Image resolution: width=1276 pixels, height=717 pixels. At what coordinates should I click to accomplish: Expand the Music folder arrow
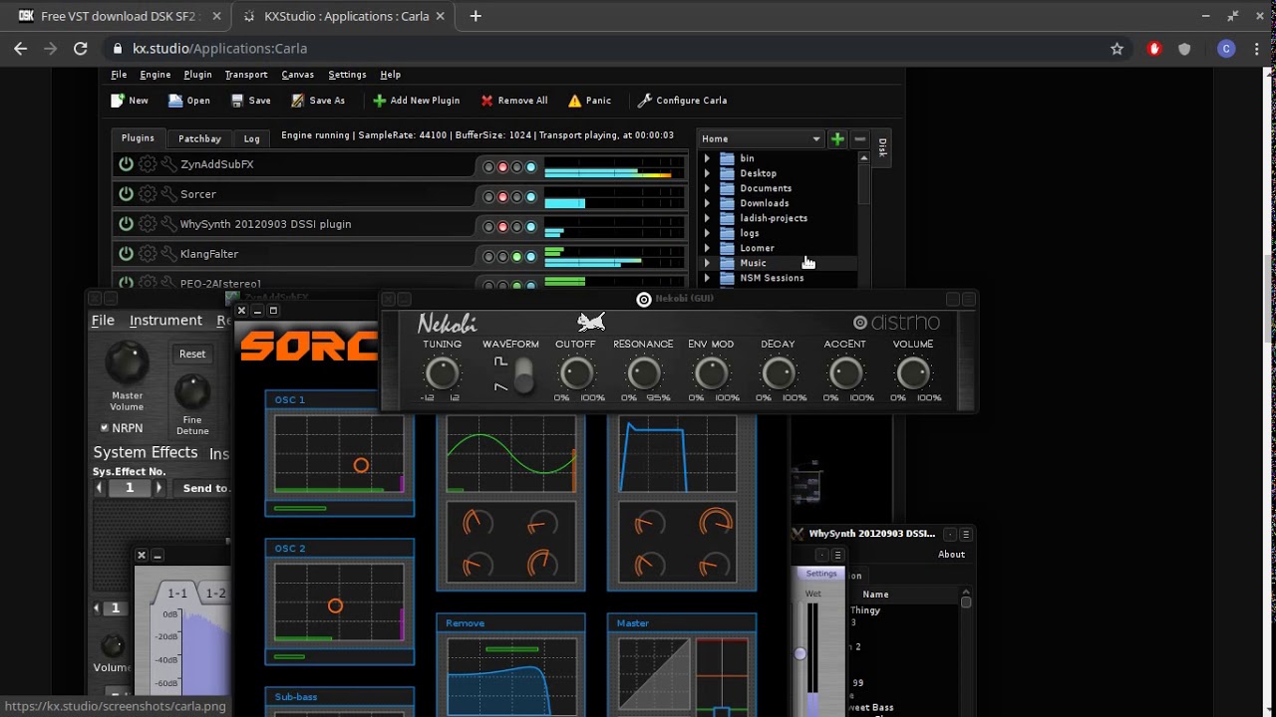tap(707, 263)
